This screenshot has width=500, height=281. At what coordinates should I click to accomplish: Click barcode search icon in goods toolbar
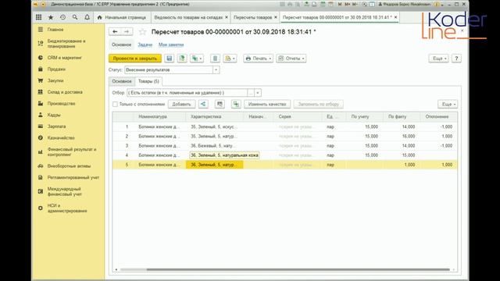(220, 104)
